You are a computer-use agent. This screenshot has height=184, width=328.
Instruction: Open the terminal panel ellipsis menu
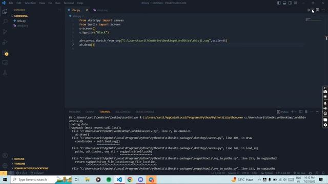tap(312, 112)
